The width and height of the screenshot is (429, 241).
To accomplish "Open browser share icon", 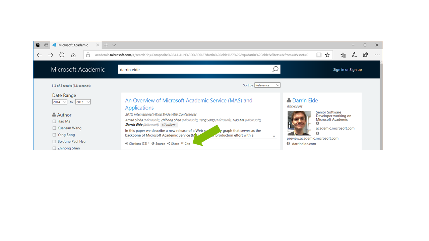I will pyautogui.click(x=365, y=55).
